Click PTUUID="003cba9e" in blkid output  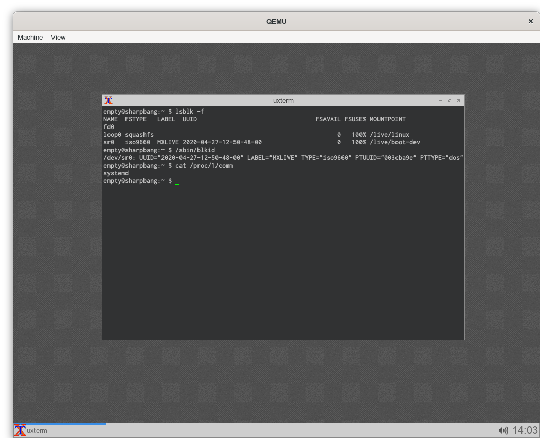point(386,158)
